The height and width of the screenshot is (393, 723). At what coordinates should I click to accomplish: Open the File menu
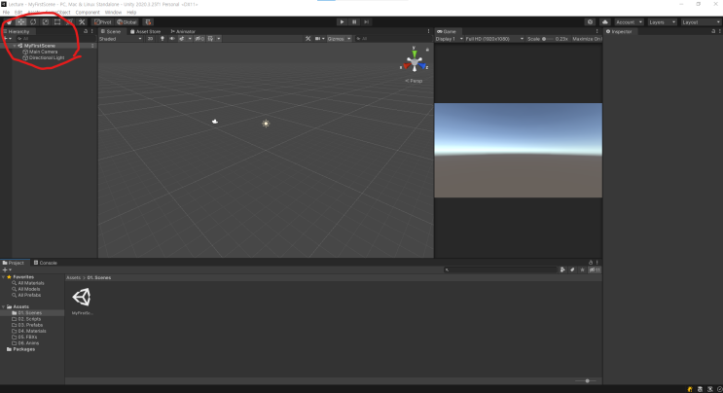coord(6,12)
